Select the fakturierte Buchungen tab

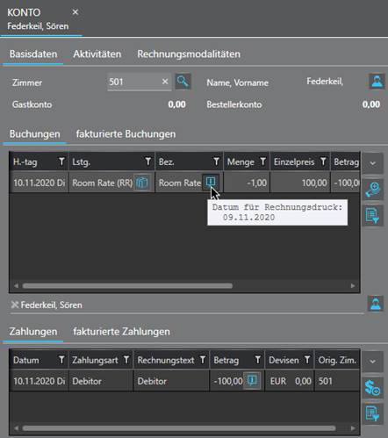point(126,134)
